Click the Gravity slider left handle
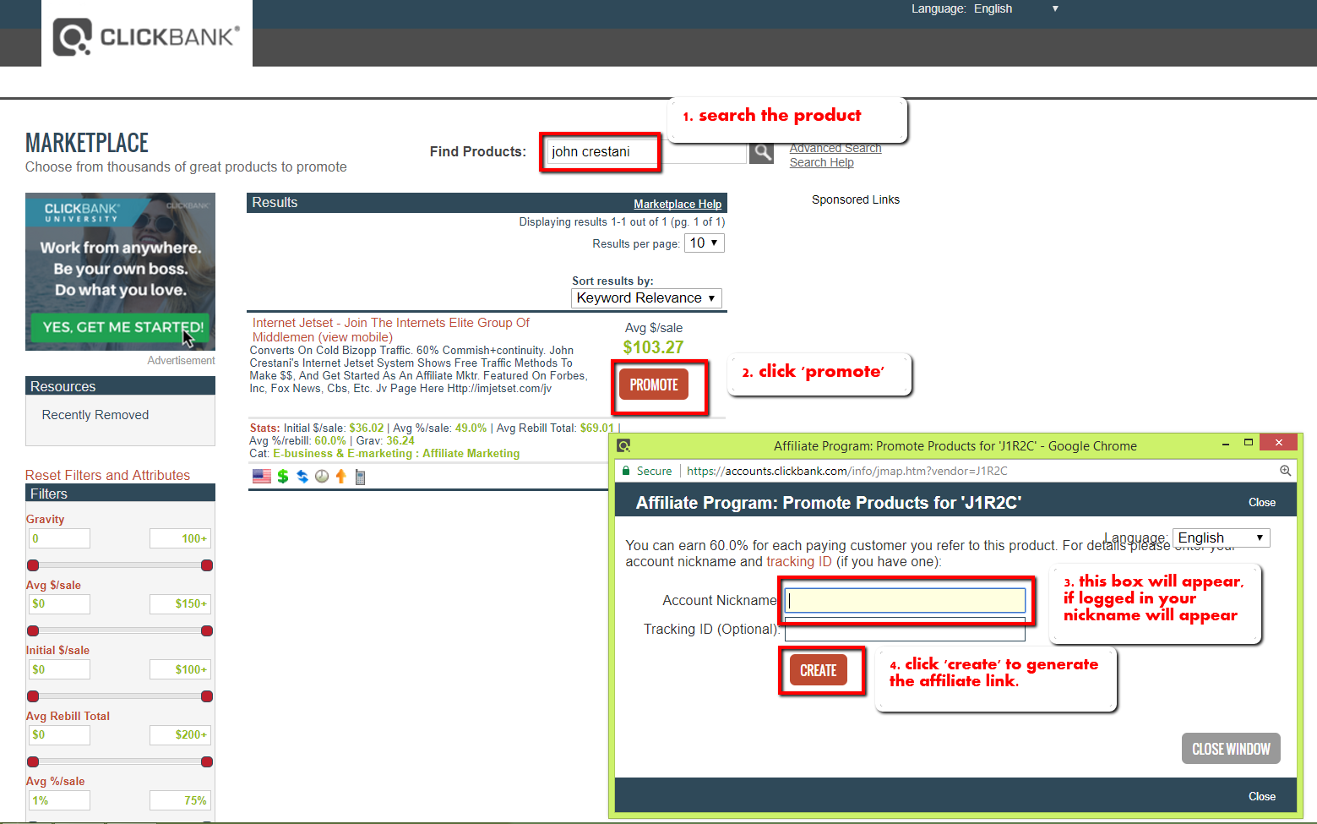The image size is (1317, 824). tap(33, 565)
